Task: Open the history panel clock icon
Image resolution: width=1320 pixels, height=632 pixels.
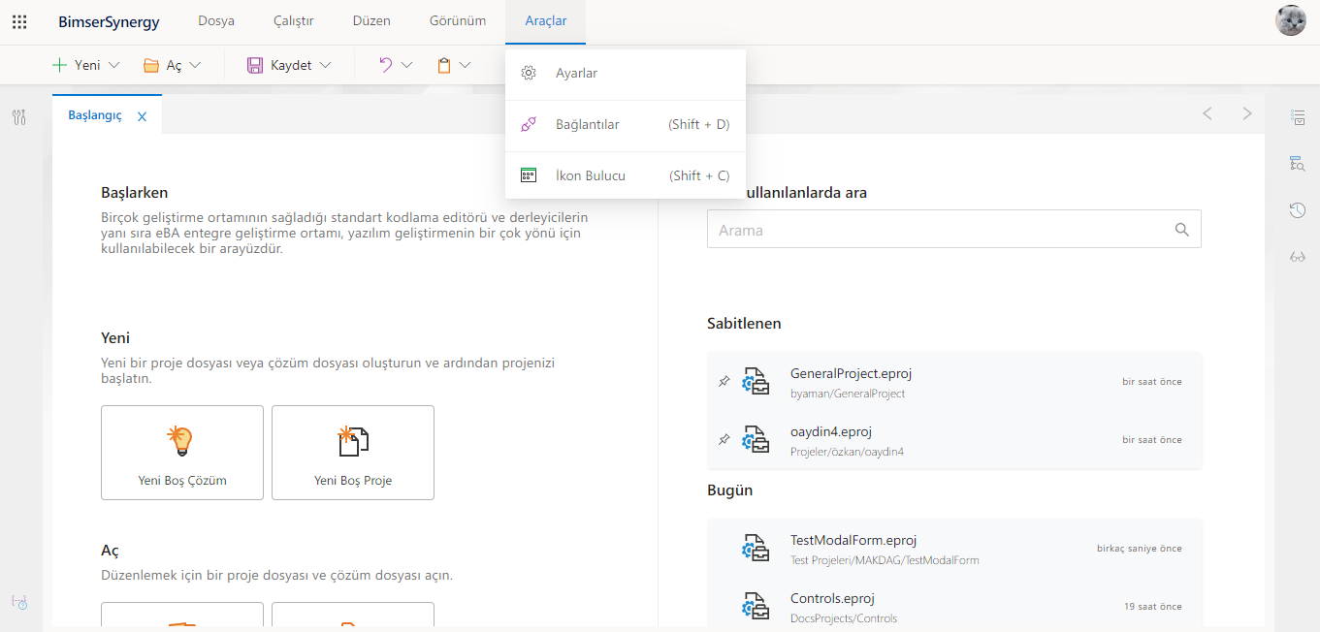Action: point(1297,210)
